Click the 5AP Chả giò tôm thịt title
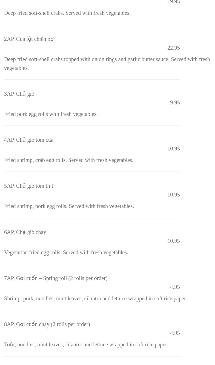Image resolution: width=215 pixels, height=365 pixels. click(28, 186)
